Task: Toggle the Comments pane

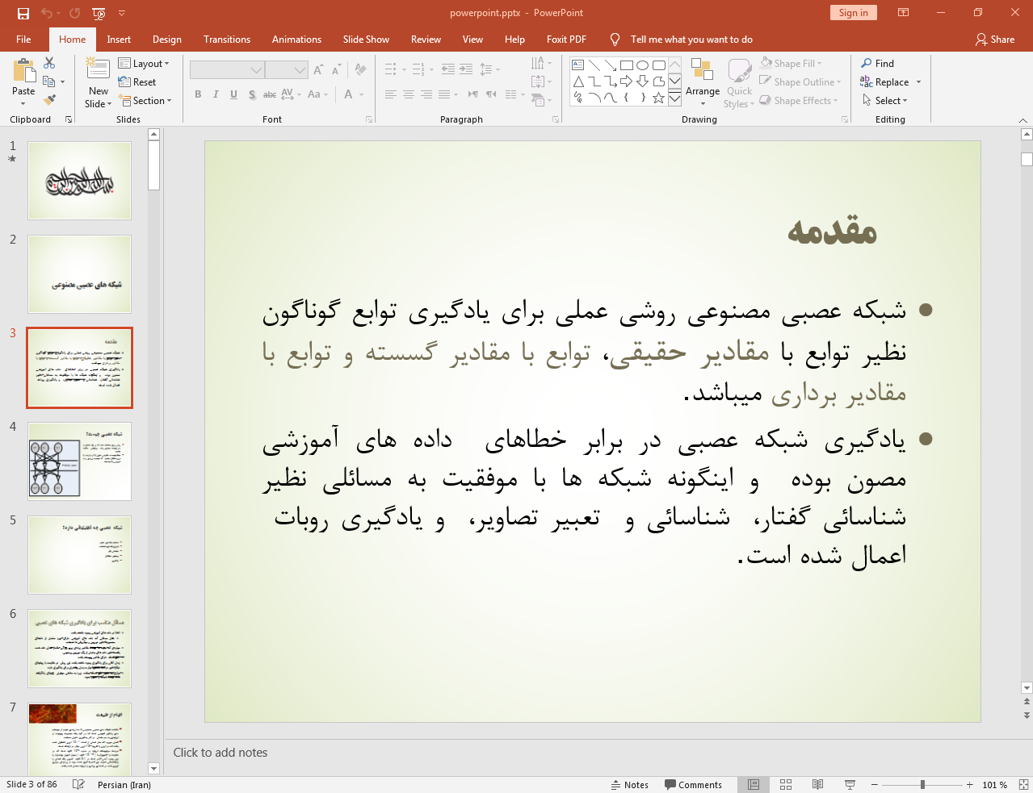Action: tap(693, 785)
